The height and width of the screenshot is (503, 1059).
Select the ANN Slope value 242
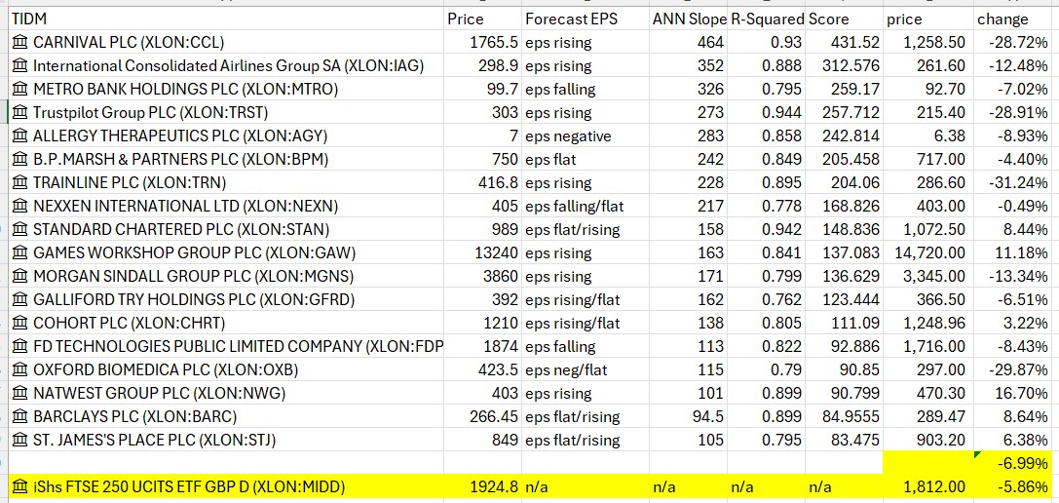click(688, 160)
